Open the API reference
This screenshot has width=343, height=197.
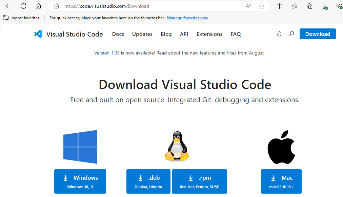click(184, 34)
